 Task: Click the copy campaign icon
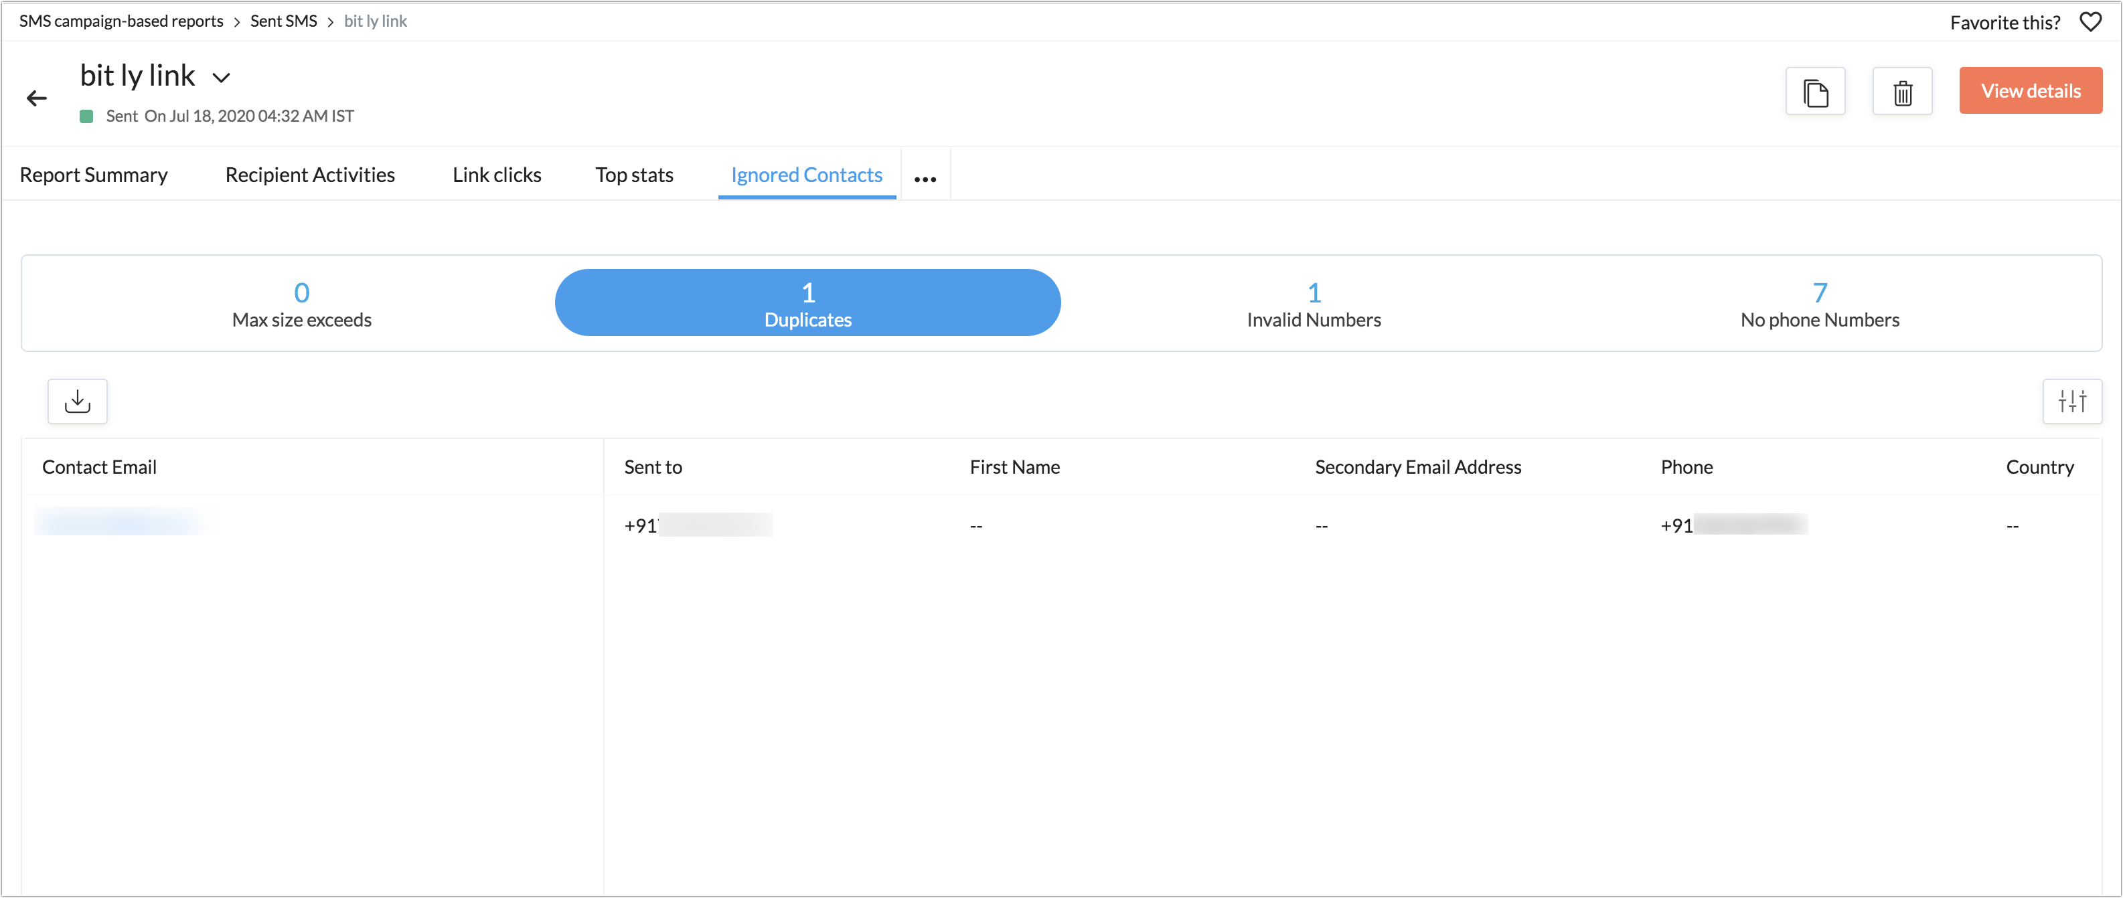1815,92
